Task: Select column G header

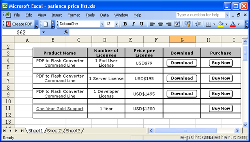Action: 182,40
